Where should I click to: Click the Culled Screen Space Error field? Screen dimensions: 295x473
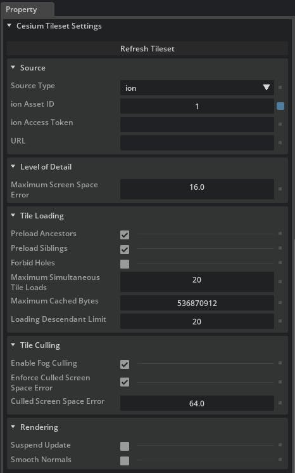point(197,403)
